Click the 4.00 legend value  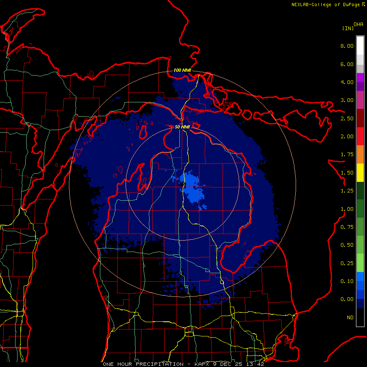point(347,82)
